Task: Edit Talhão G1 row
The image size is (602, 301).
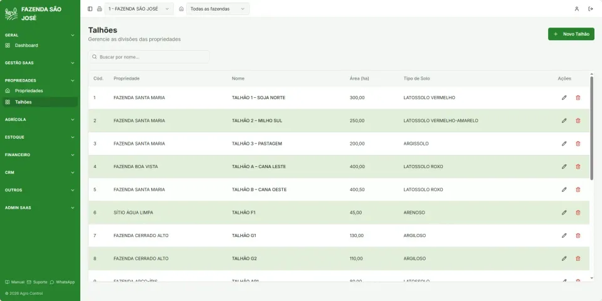Action: (x=564, y=235)
